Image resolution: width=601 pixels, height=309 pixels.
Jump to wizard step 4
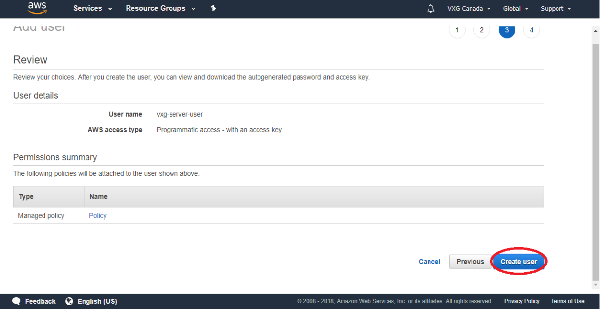click(x=531, y=30)
